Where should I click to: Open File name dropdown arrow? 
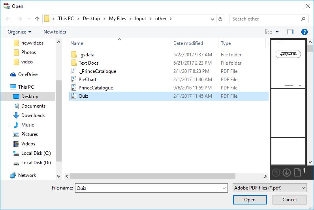[224, 188]
